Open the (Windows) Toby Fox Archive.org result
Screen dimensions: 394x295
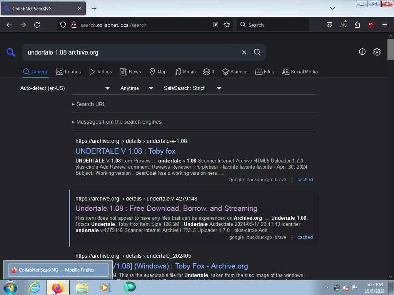coord(180,266)
